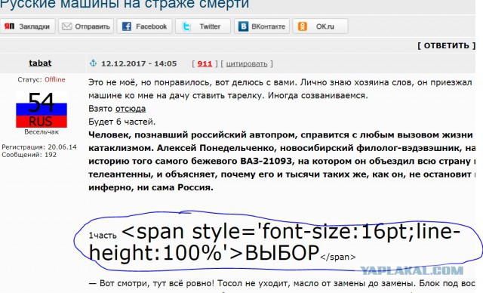Share the post on OK.ru
The image size is (483, 293).
tap(320, 26)
